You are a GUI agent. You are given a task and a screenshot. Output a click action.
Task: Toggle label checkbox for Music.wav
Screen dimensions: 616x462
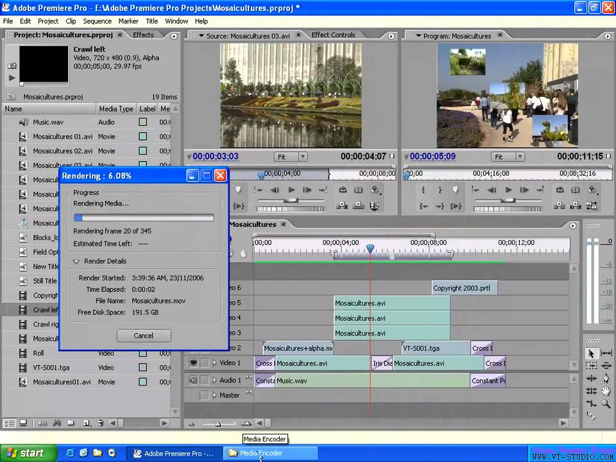tap(143, 122)
